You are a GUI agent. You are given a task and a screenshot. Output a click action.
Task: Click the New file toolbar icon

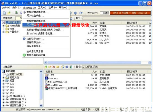click(x=4, y=13)
